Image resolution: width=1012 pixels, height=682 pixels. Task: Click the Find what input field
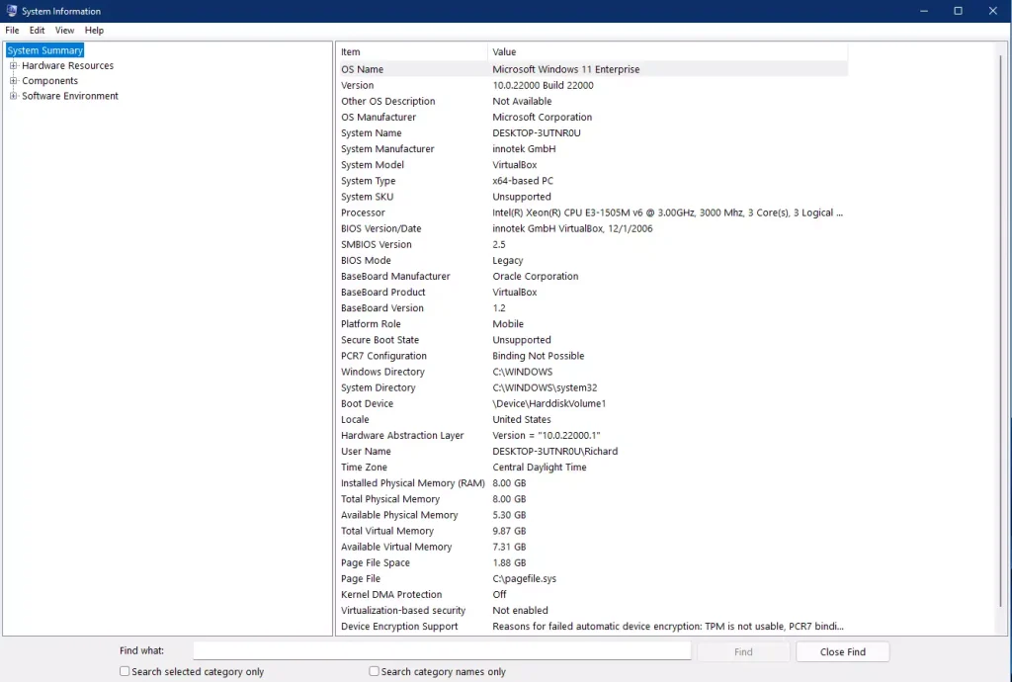(x=442, y=651)
